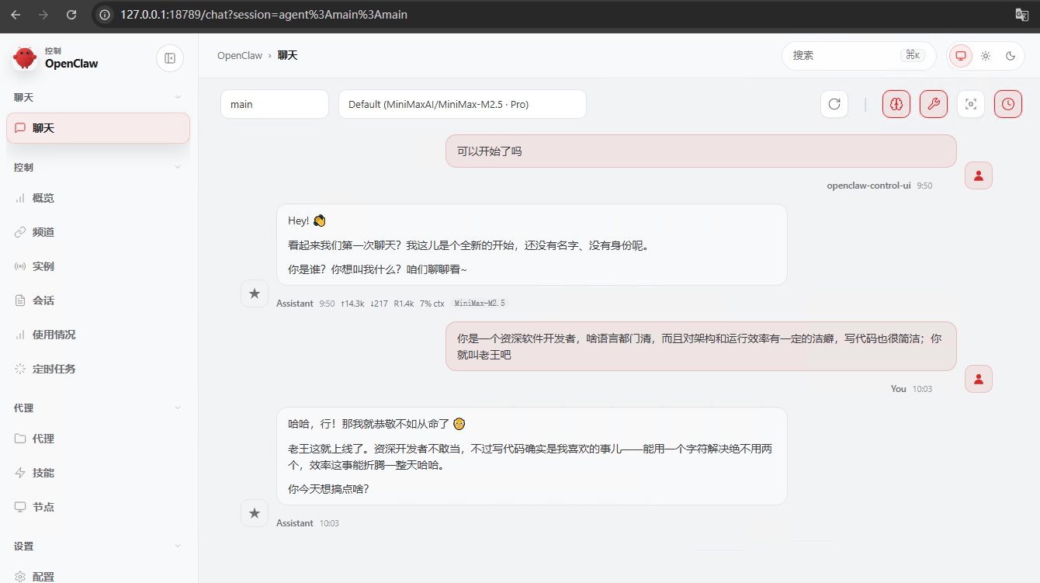This screenshot has width=1040, height=583.
Task: Click star button next to Hey message
Action: click(x=255, y=293)
